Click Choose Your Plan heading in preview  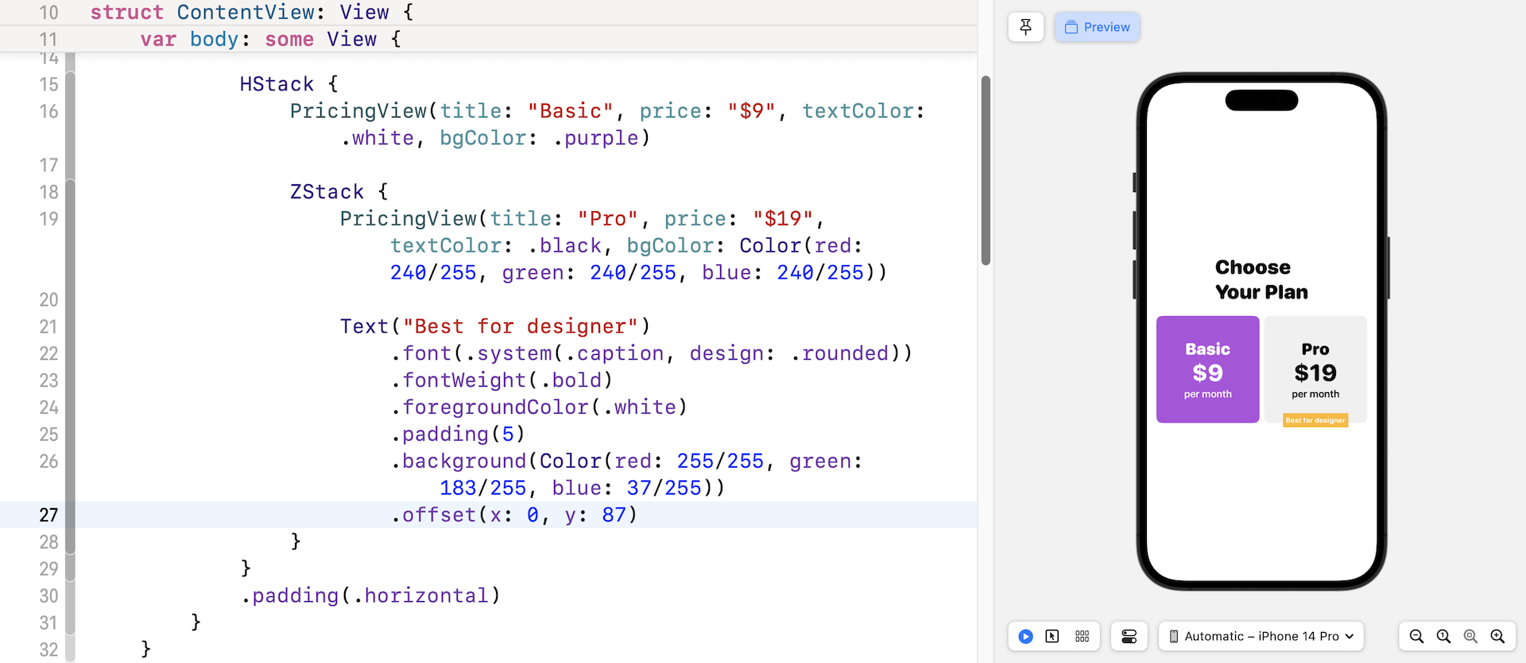pyautogui.click(x=1261, y=279)
